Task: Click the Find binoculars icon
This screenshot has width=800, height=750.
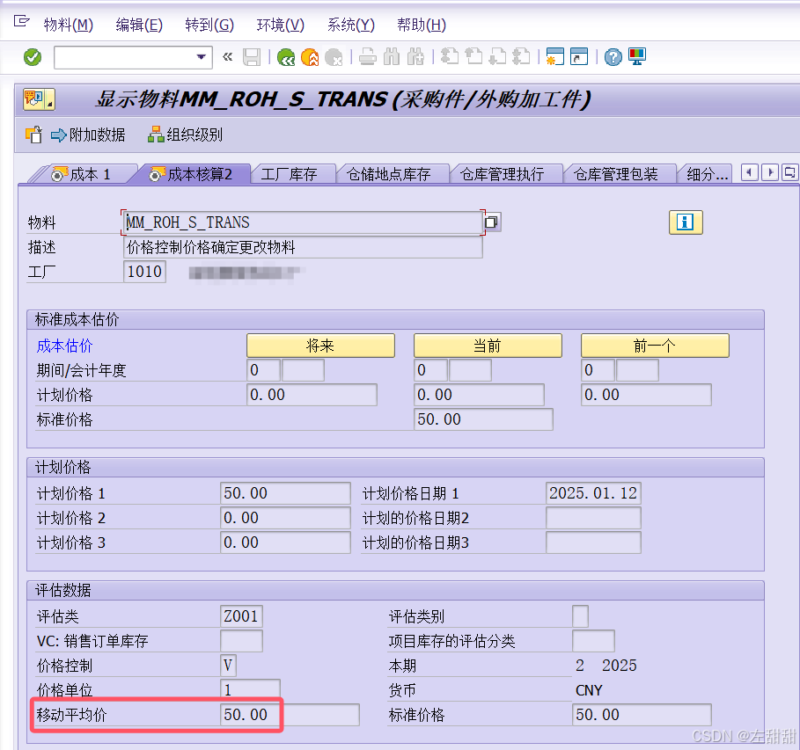Action: pyautogui.click(x=392, y=56)
